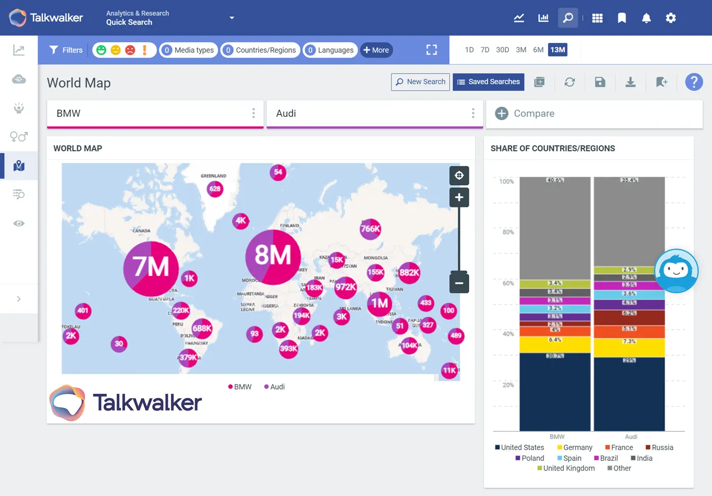Open the Saved Searches button
The height and width of the screenshot is (496, 712).
[488, 82]
